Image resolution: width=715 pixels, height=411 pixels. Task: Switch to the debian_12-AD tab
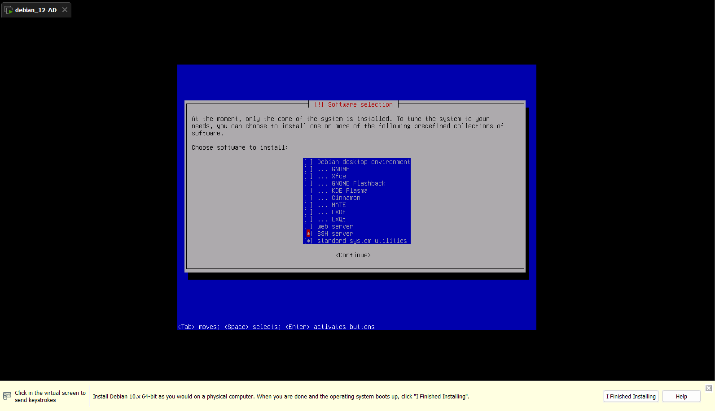(36, 10)
